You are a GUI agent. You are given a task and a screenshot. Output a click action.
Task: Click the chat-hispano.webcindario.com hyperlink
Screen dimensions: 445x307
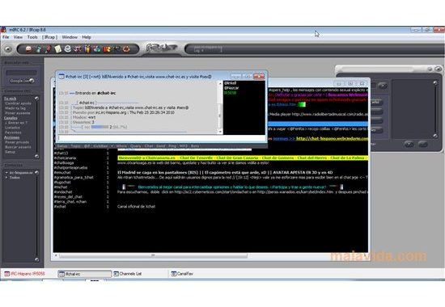tap(332, 139)
